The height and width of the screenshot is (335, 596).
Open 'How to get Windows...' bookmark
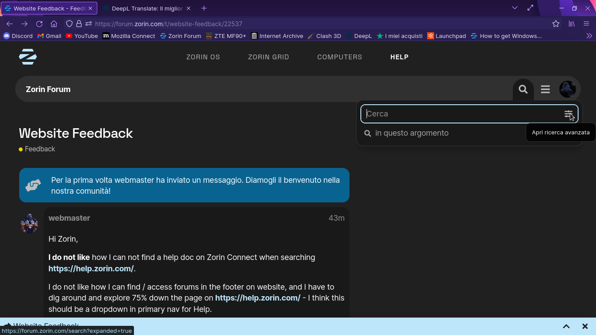pyautogui.click(x=506, y=36)
